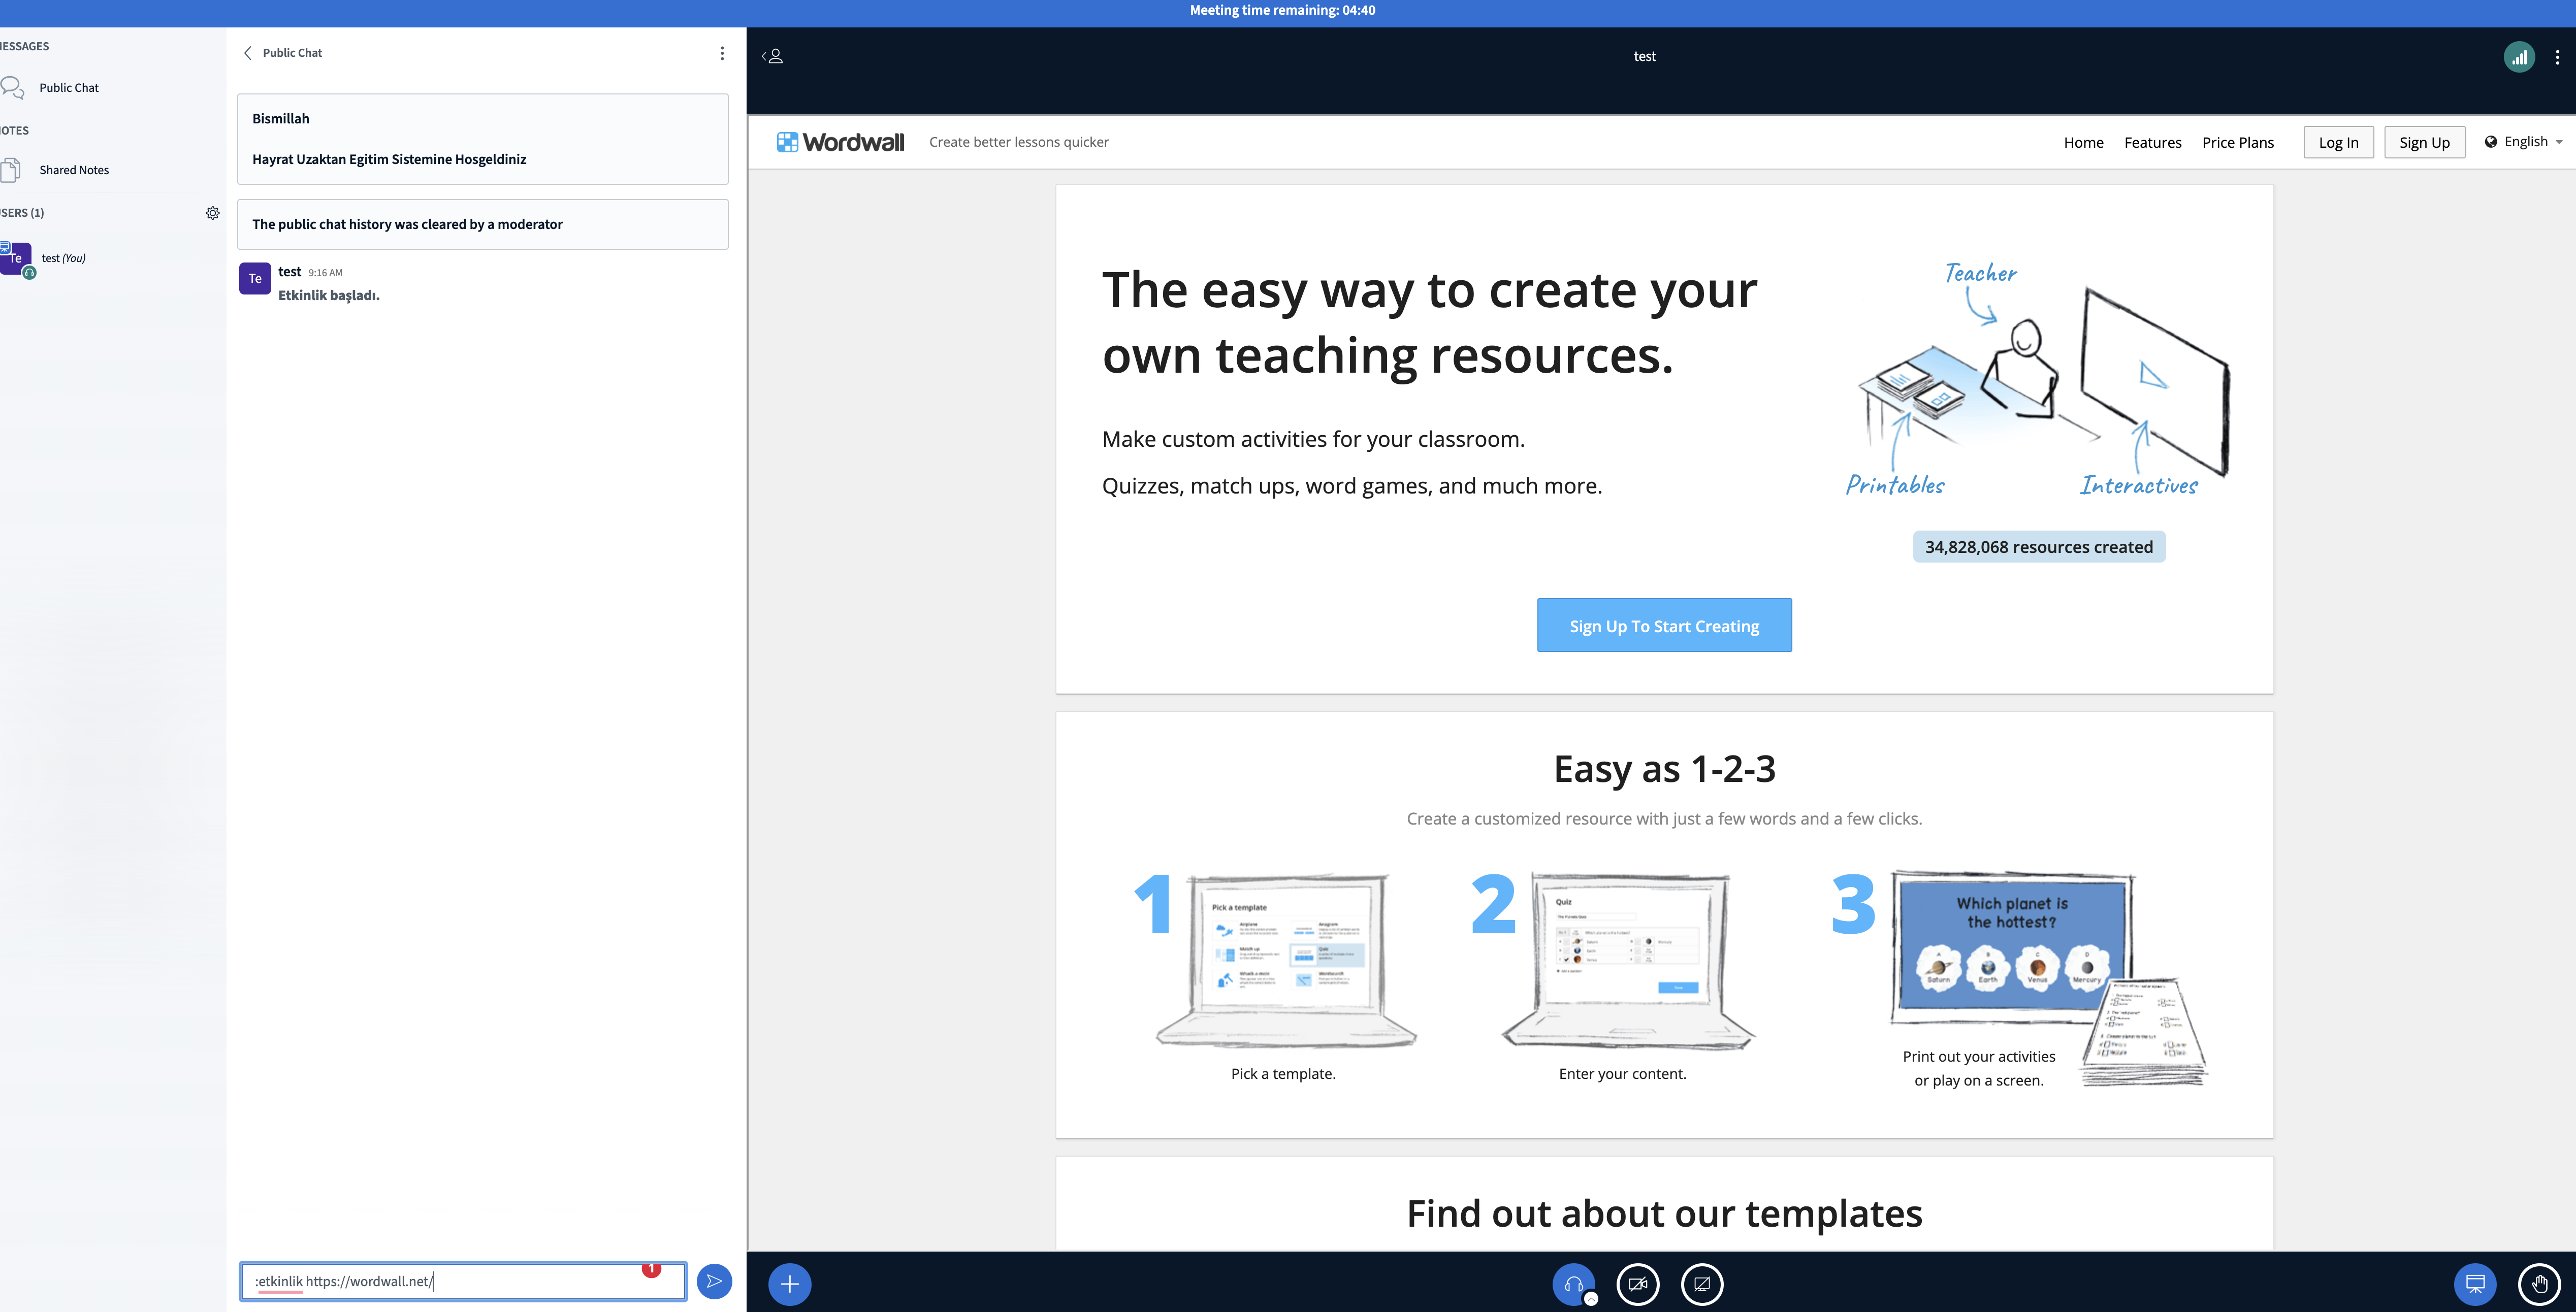This screenshot has width=2576, height=1312.
Task: Click the Log In button
Action: click(2338, 141)
